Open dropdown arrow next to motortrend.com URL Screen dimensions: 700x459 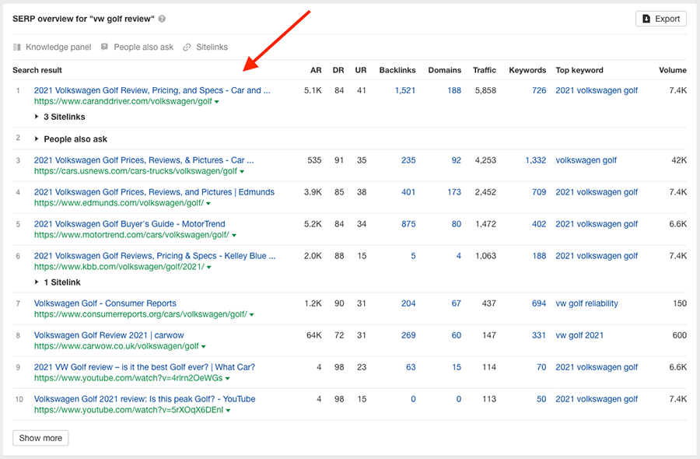[234, 235]
